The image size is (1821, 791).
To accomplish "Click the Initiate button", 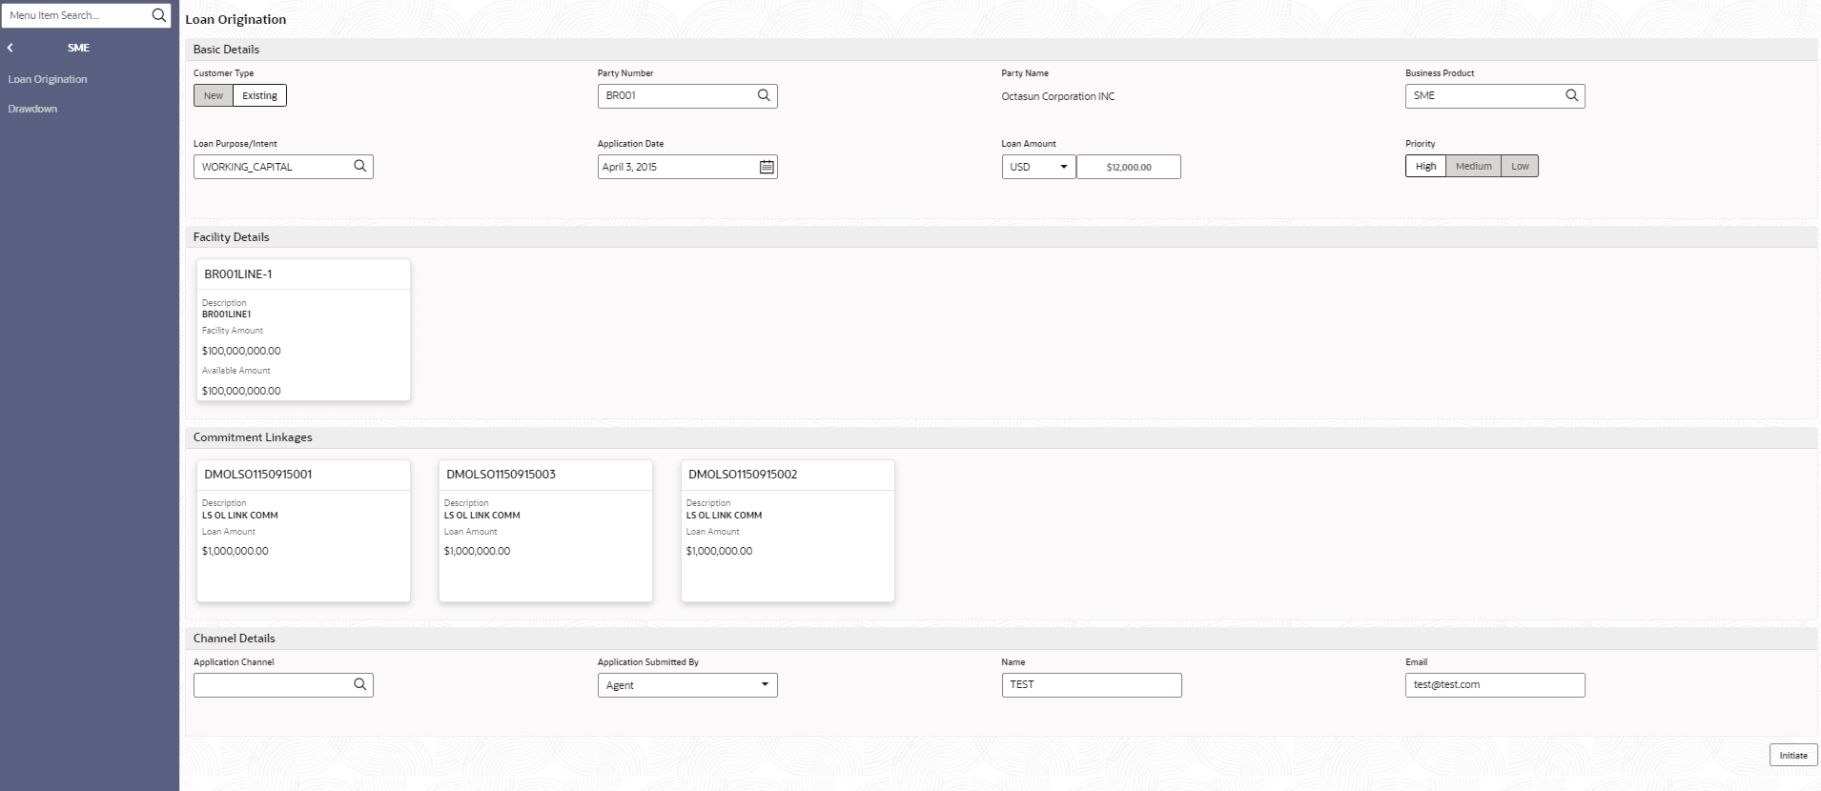I will [x=1792, y=755].
